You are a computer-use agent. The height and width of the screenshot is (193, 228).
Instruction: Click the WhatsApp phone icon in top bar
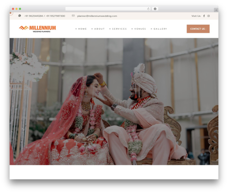pos(20,16)
